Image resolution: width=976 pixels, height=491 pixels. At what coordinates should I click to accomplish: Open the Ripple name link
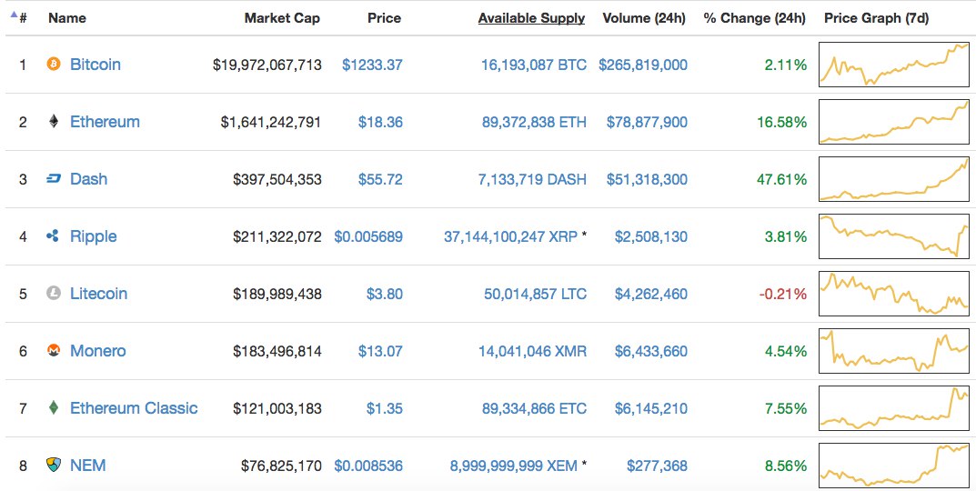point(94,236)
